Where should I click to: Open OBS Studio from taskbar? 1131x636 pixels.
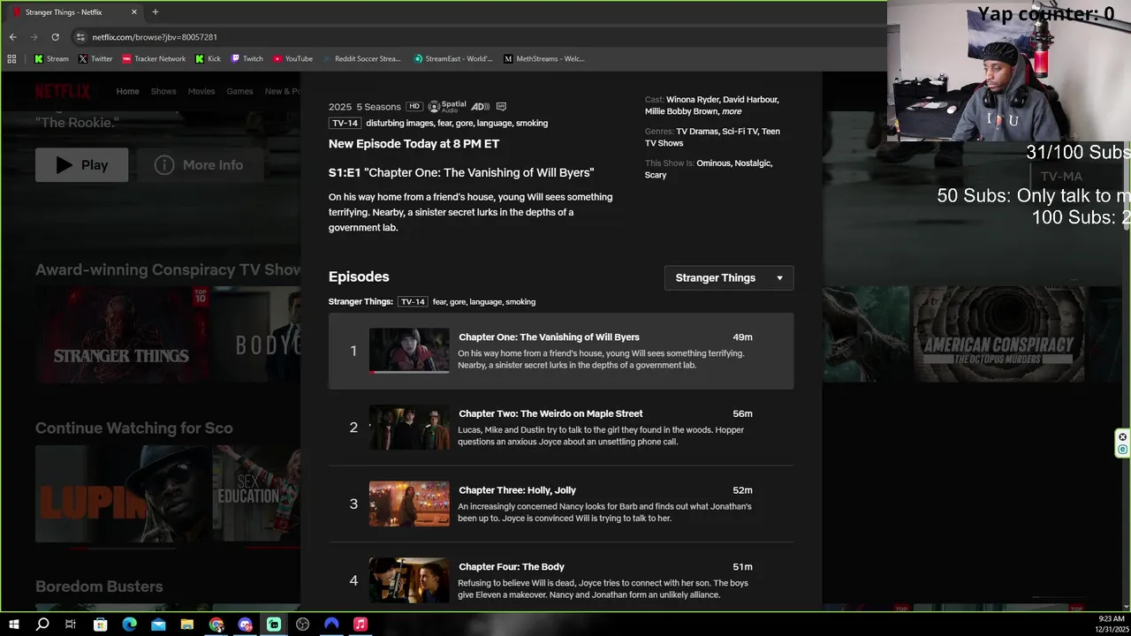click(x=303, y=625)
